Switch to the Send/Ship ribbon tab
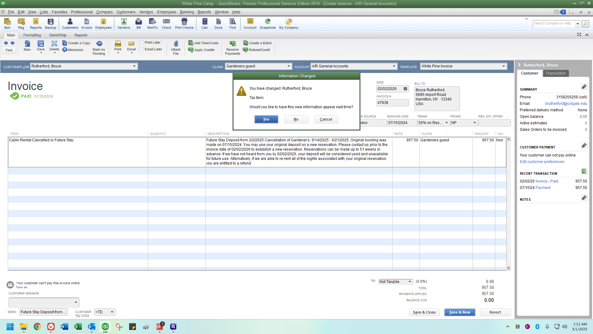593x334 pixels. (58, 35)
